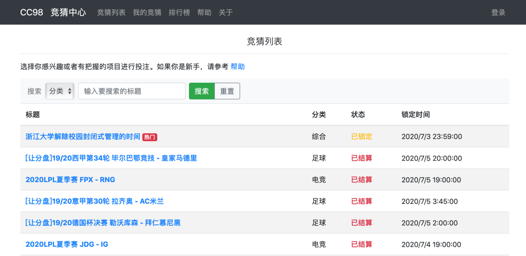Click the lock time 2020/7/5 3:45:00
Image resolution: width=526 pixels, height=256 pixels.
click(430, 201)
